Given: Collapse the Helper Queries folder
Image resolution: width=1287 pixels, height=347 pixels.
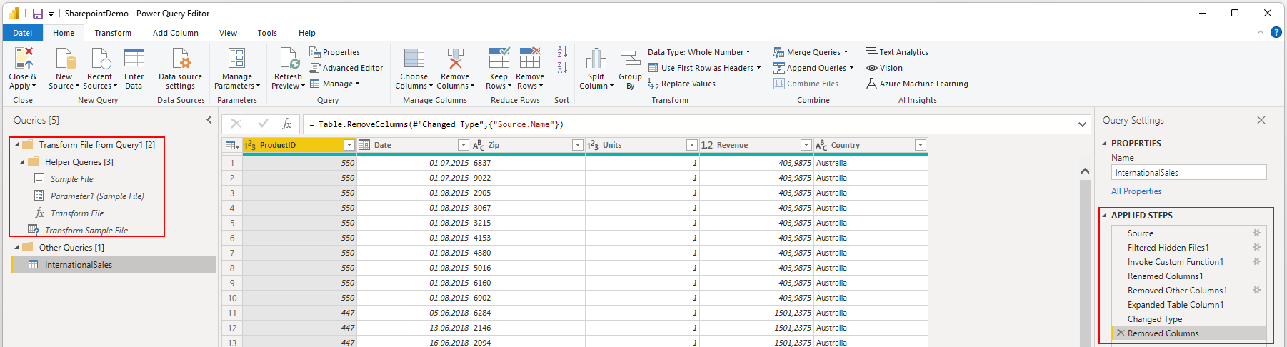Looking at the screenshot, I should (23, 162).
